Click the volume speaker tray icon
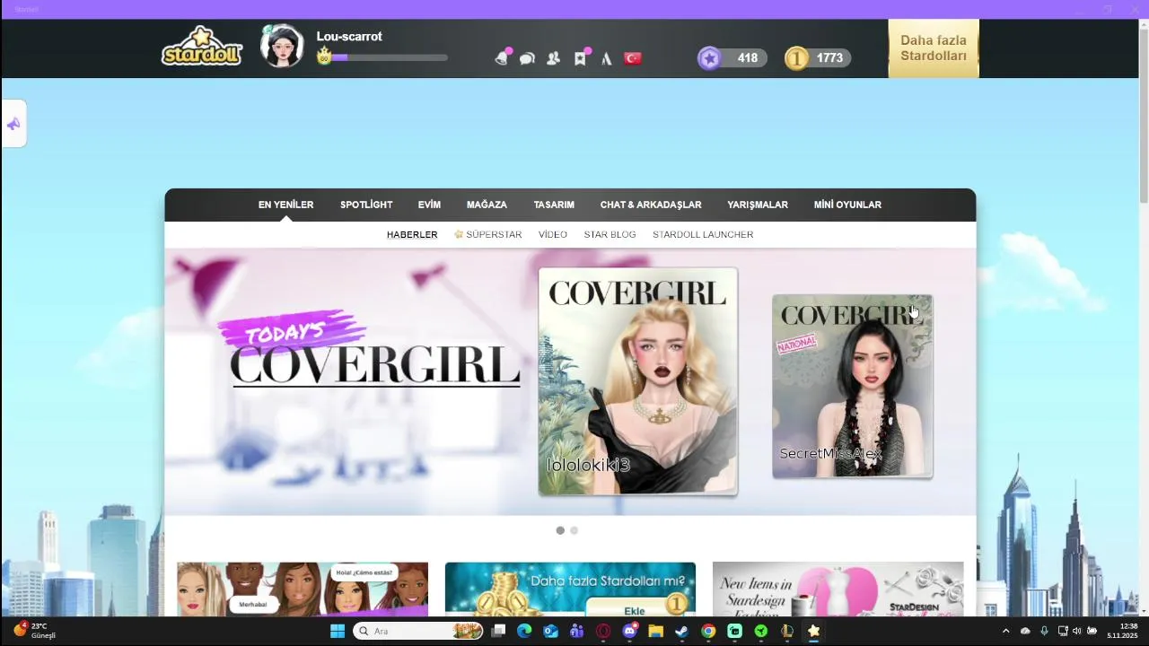The image size is (1149, 646). point(1077,631)
